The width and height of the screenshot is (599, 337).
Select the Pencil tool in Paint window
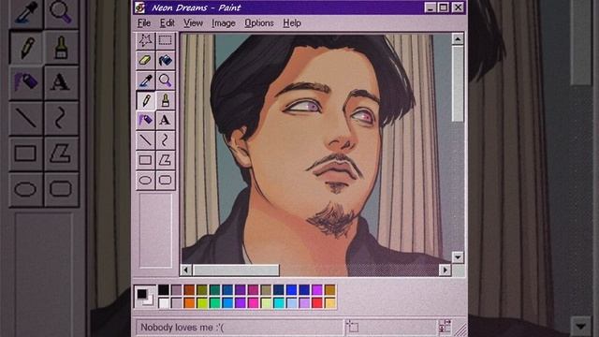coord(146,100)
